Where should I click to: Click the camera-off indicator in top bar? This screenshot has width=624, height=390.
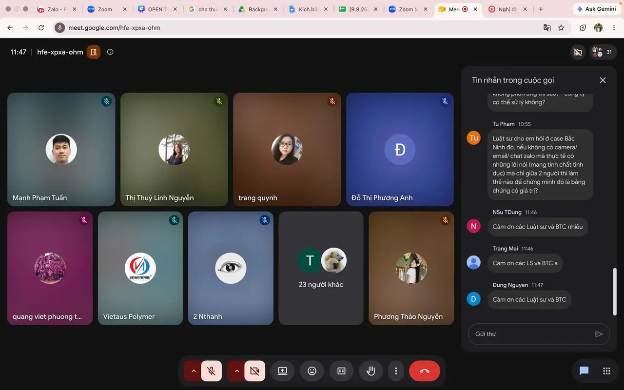click(578, 52)
